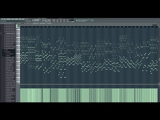Select Snake AG preset
160x120 pixels.
click(9, 96)
